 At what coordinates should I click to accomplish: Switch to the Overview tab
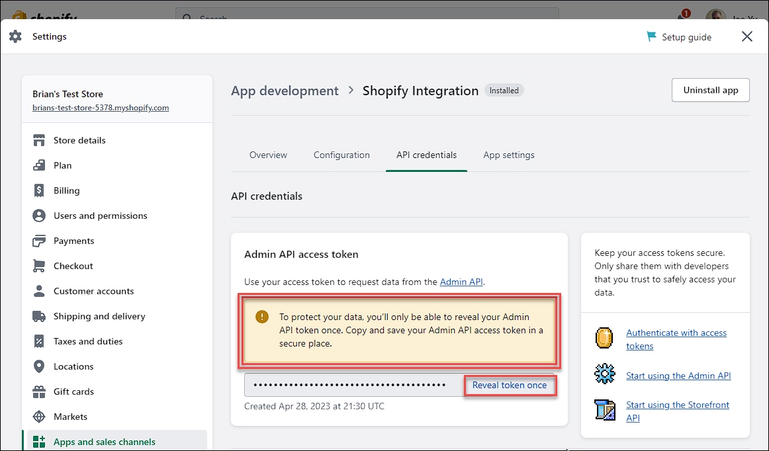[x=268, y=155]
